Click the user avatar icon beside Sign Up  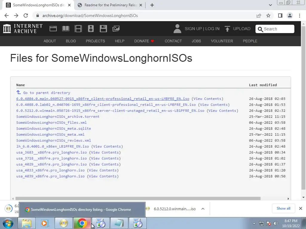pos(177,29)
